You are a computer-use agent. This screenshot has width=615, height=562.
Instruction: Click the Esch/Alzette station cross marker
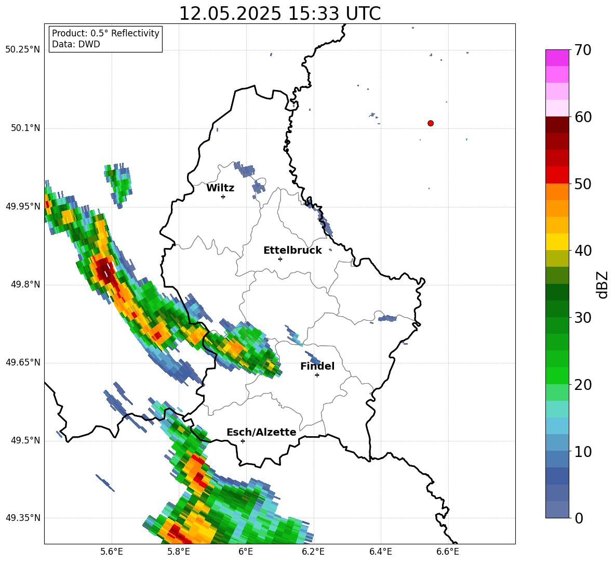243,441
